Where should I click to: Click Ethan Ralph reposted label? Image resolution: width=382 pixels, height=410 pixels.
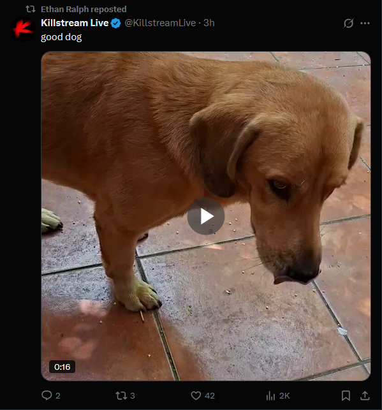[84, 9]
